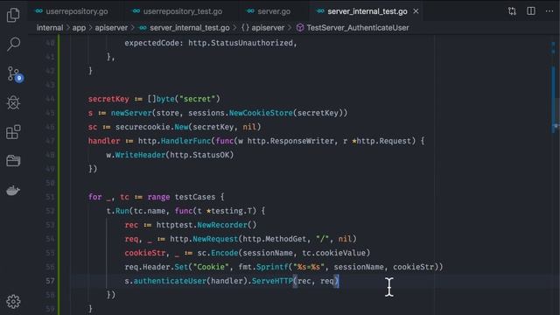
Task: Click cookieStr variable on line 55
Action: [145, 253]
